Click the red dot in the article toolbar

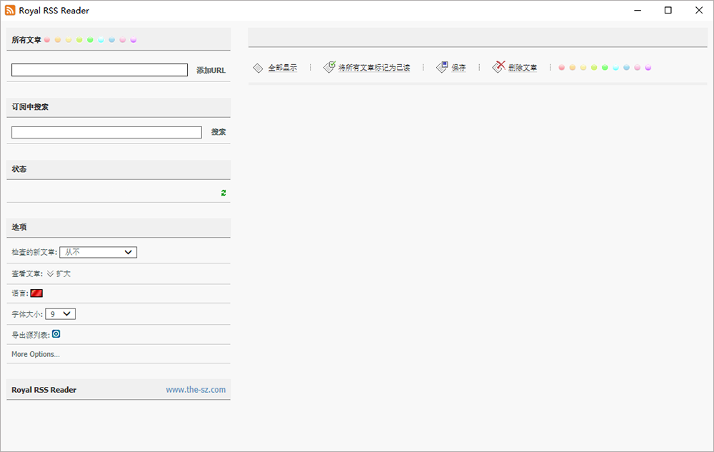tap(561, 67)
